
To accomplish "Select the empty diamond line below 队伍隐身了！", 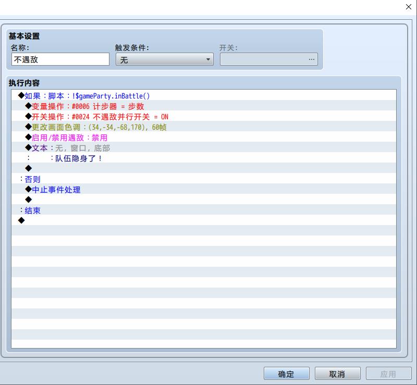I will click(x=204, y=169).
